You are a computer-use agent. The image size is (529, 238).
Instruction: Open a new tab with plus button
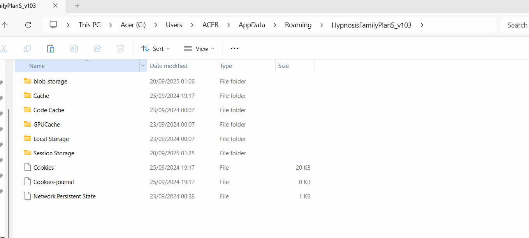point(77,6)
